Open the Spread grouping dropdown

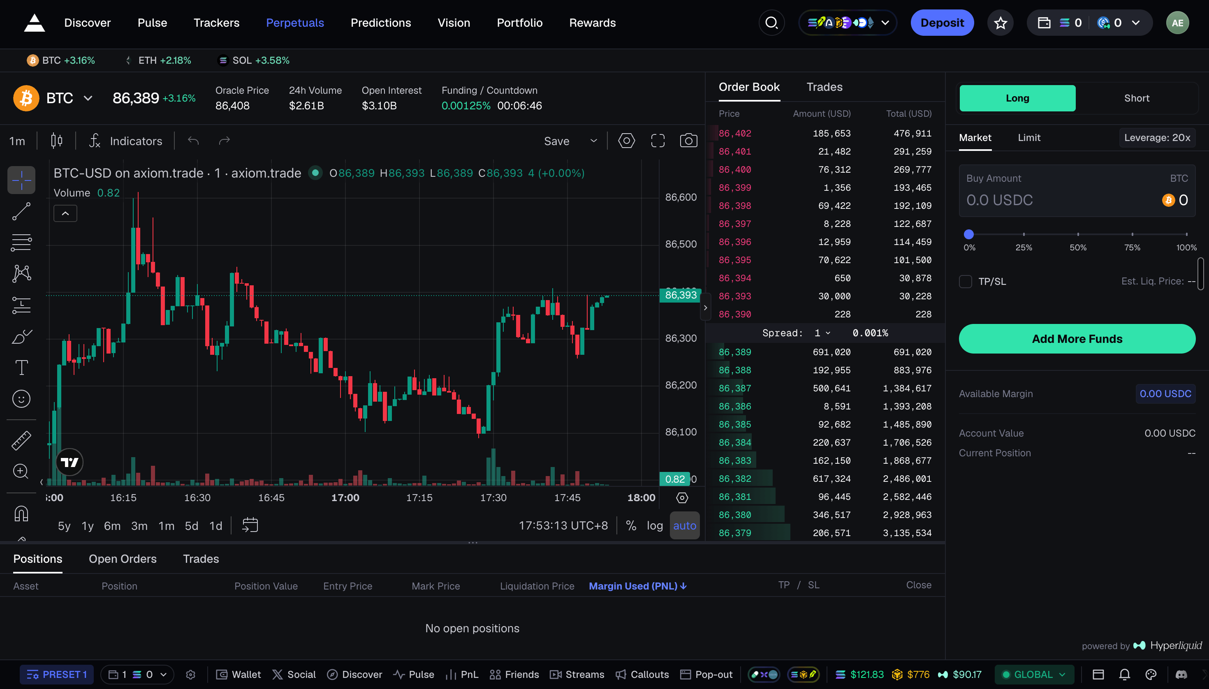[x=823, y=333]
